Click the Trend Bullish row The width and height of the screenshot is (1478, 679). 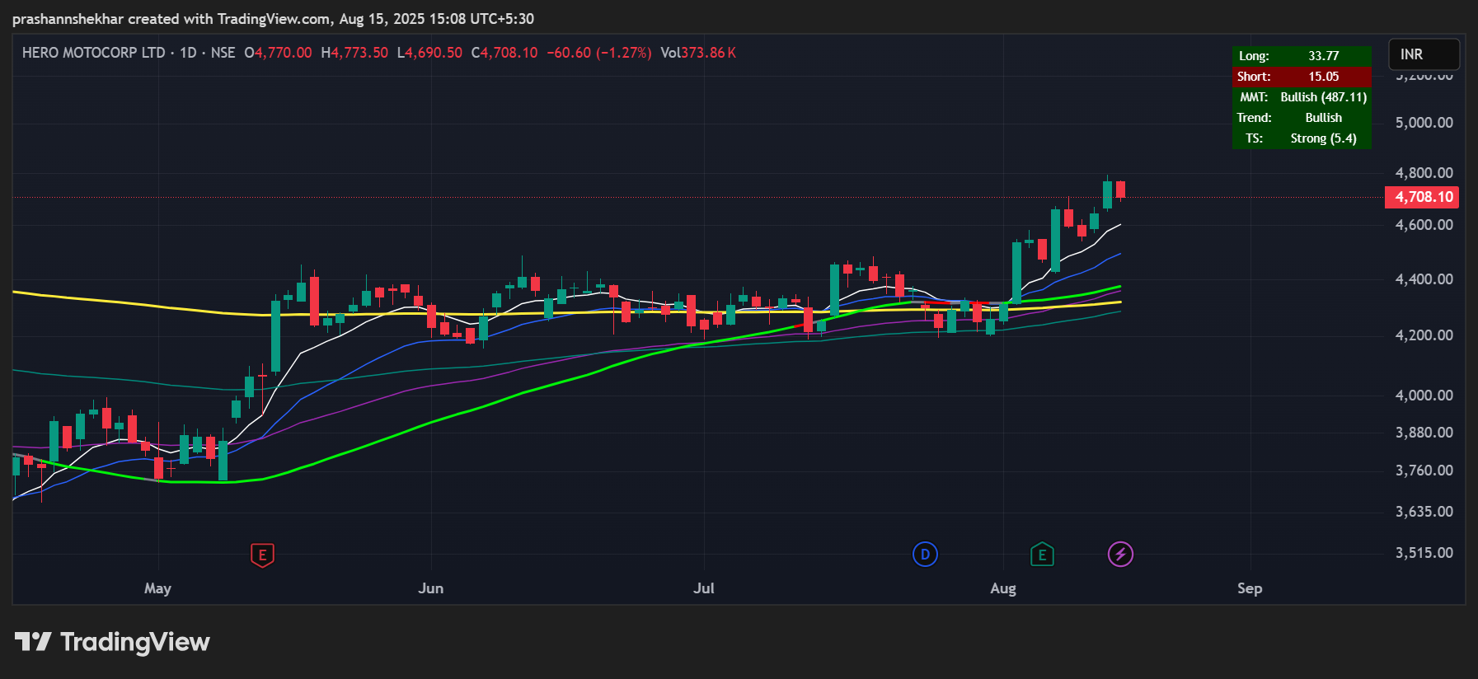(x=1302, y=118)
